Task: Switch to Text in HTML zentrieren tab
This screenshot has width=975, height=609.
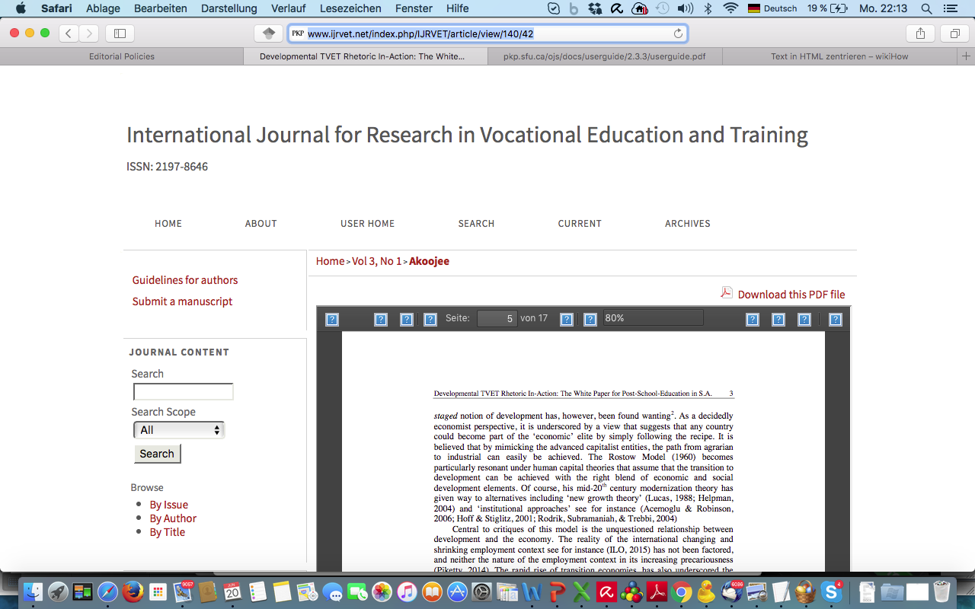Action: pyautogui.click(x=839, y=56)
